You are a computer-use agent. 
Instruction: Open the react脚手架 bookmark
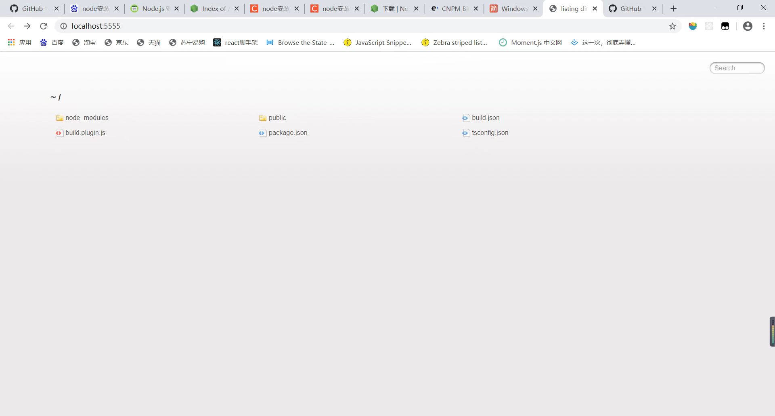235,42
